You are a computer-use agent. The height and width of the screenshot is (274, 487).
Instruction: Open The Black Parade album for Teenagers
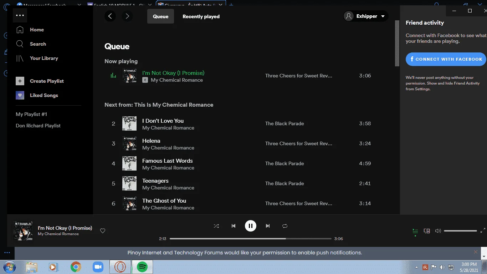pos(284,183)
